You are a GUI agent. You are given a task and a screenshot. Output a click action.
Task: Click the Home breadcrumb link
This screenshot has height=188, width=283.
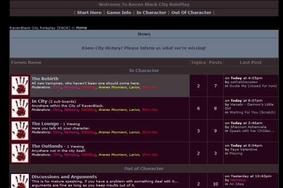click(x=82, y=28)
